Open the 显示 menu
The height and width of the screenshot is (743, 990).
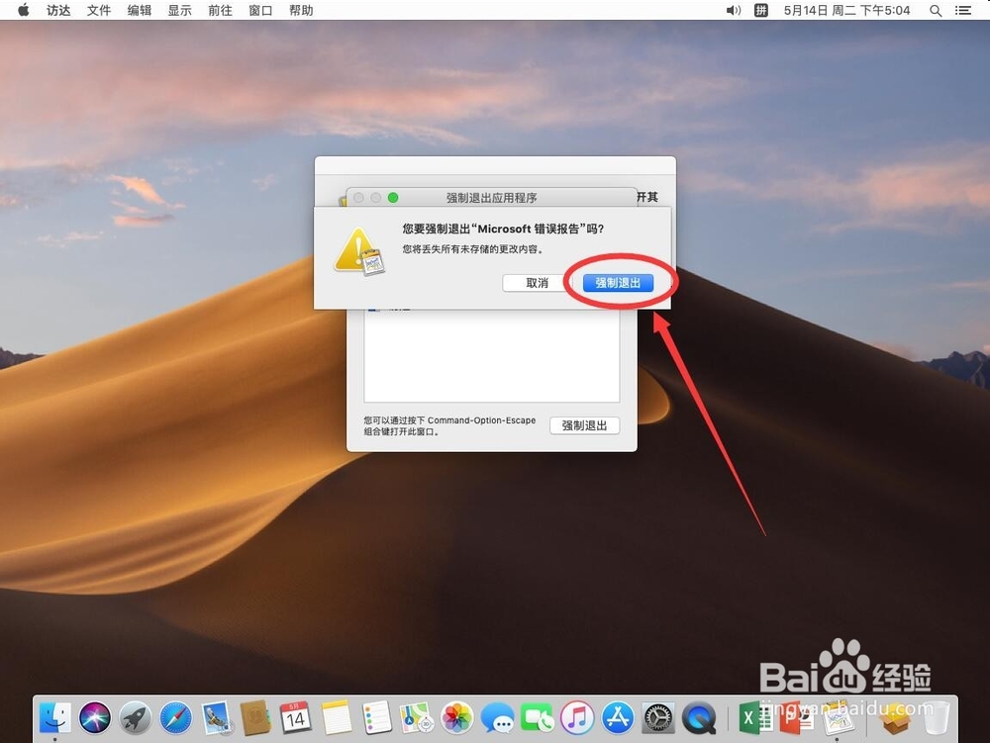(x=180, y=10)
